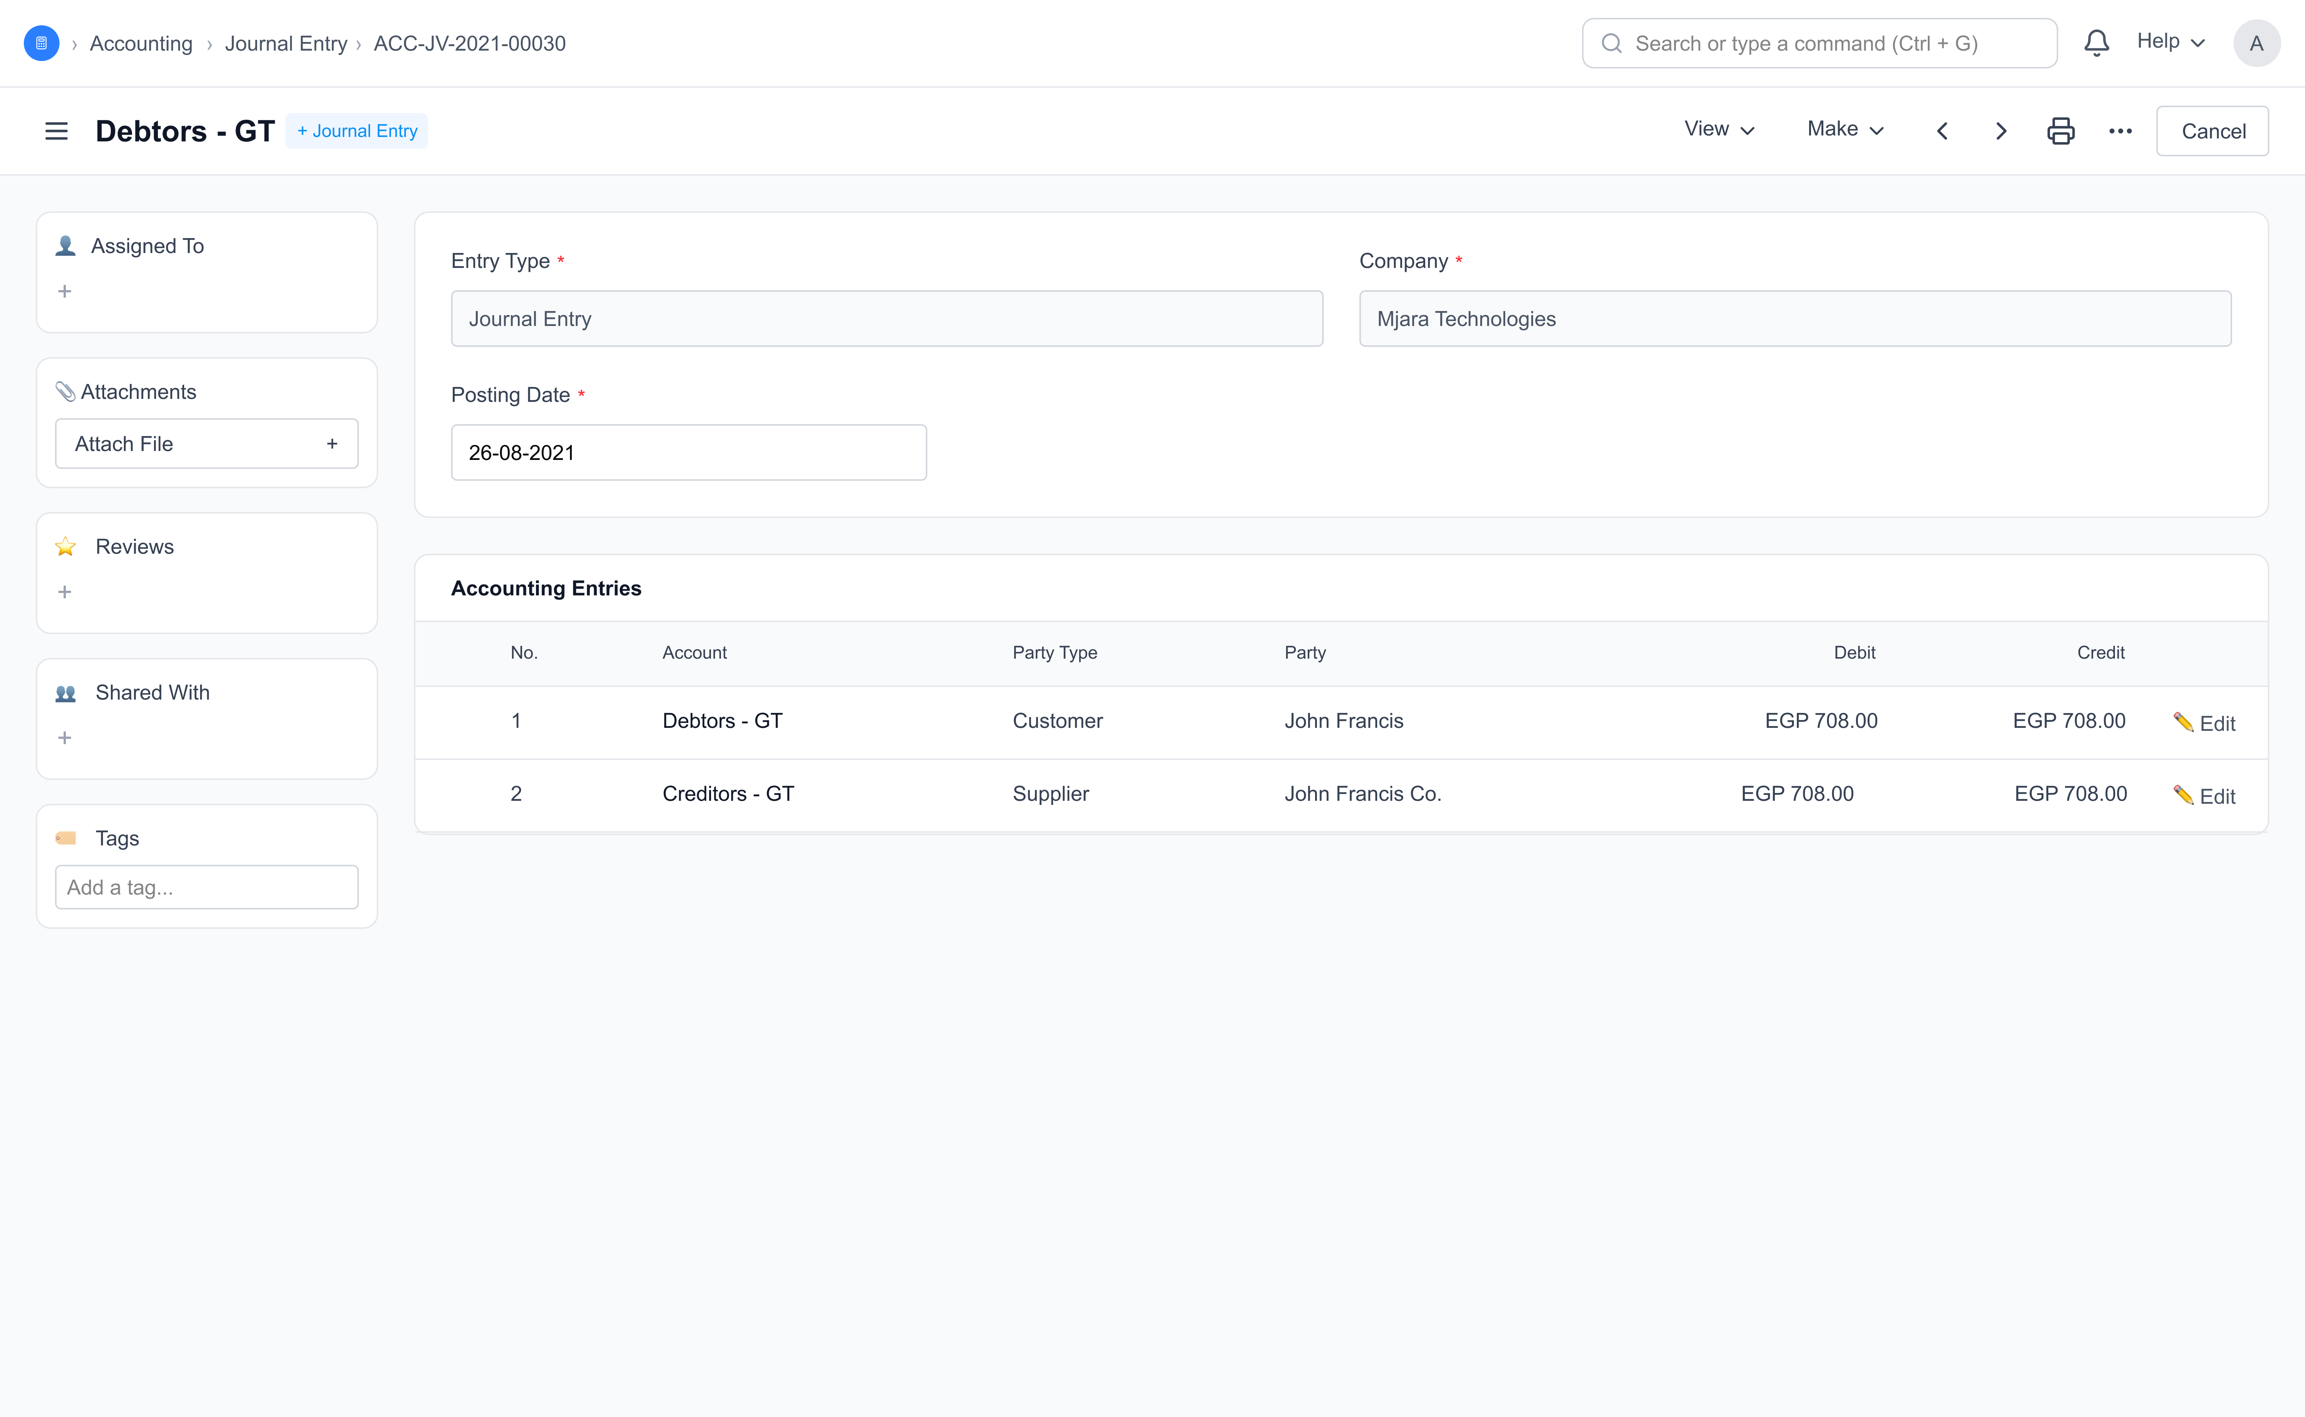
Task: Add an assignee with plus under Assigned To
Action: (65, 291)
